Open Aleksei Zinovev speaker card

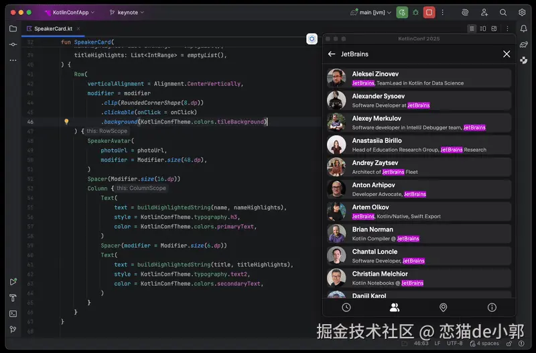pos(419,78)
